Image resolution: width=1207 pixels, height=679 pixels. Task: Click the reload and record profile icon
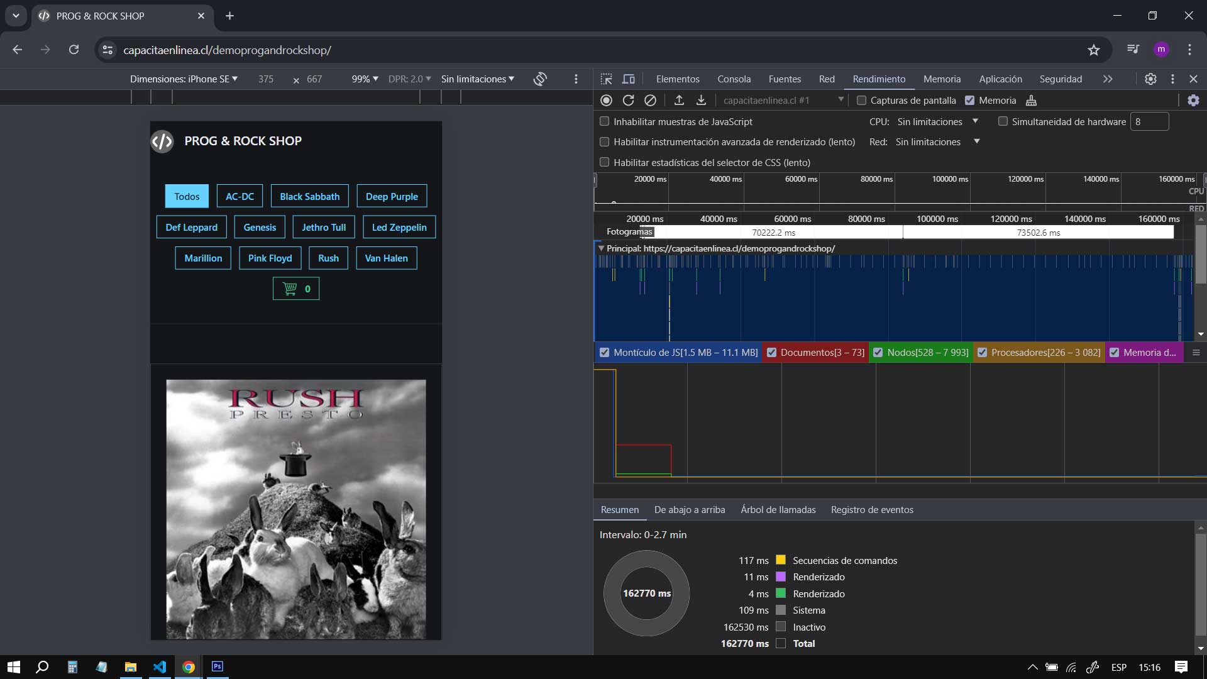pos(628,100)
